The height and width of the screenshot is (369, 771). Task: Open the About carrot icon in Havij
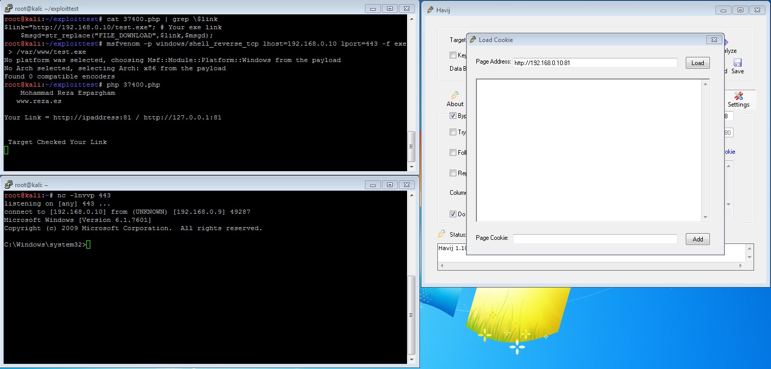pos(454,95)
